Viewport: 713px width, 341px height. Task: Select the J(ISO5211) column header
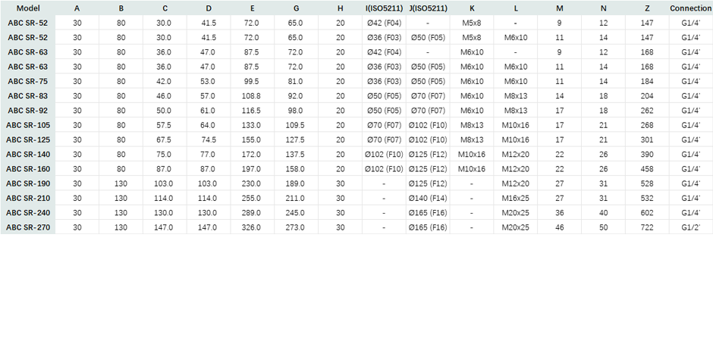(x=427, y=8)
